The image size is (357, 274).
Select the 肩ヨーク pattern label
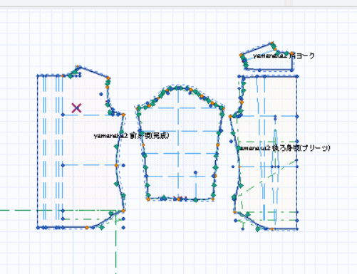tap(284, 56)
